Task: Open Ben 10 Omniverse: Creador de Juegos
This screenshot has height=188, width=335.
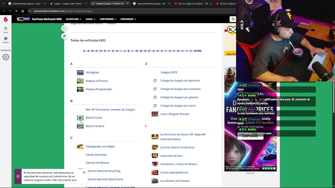Action: [110, 110]
